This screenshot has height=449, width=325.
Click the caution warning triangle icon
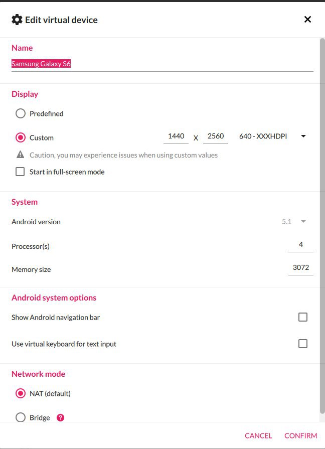click(x=21, y=155)
